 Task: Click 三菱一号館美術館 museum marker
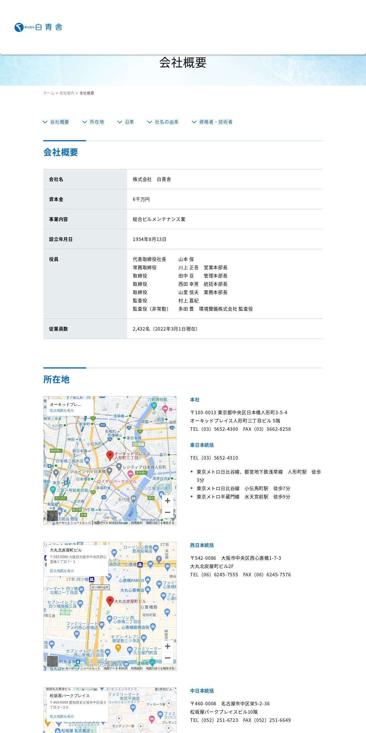(x=53, y=490)
